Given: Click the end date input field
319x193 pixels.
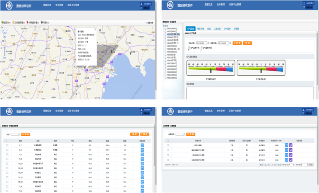Looking at the screenshot, I should point(223,43).
